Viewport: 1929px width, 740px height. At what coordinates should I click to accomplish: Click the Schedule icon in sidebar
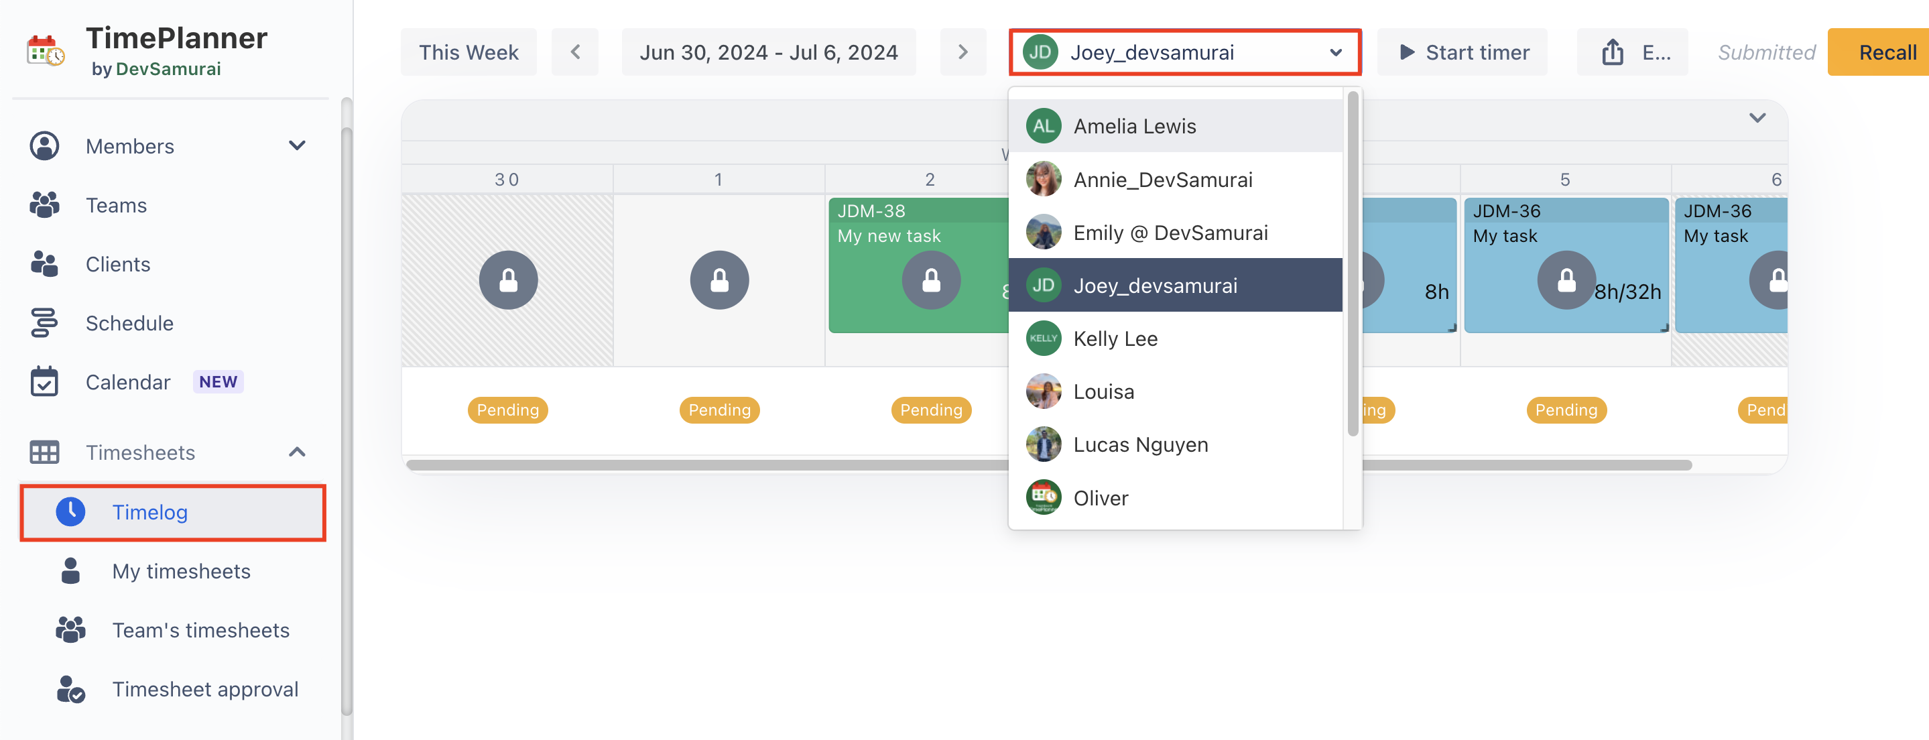click(x=44, y=323)
